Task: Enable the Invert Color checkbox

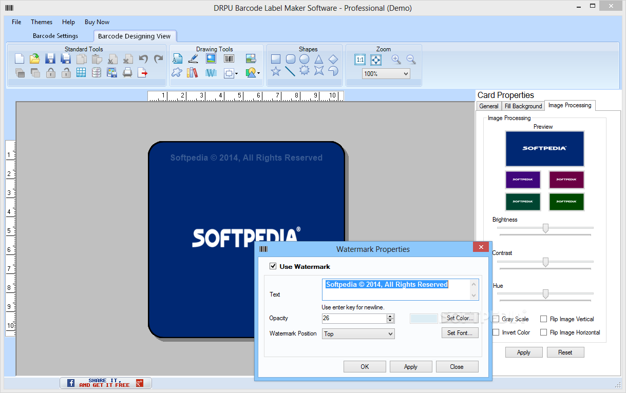Action: pyautogui.click(x=496, y=332)
